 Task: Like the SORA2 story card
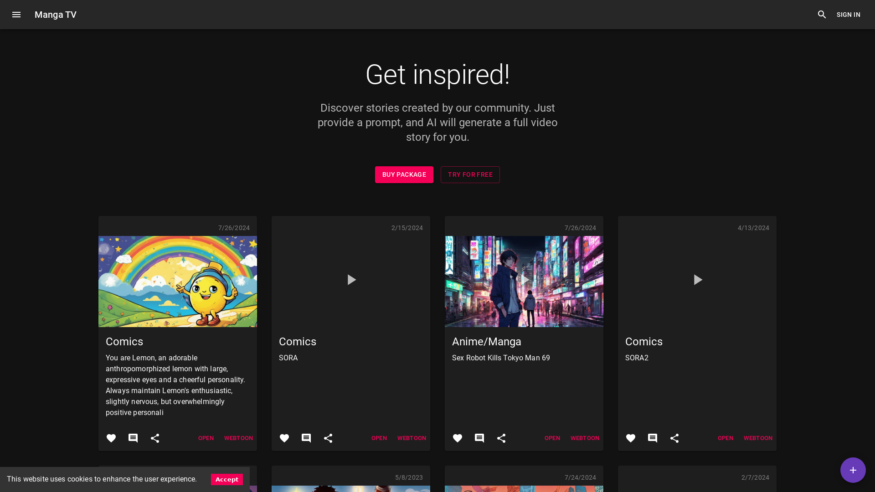pos(631,438)
